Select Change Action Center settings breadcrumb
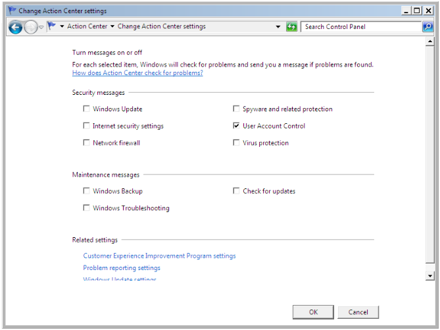The image size is (440, 330). click(161, 27)
